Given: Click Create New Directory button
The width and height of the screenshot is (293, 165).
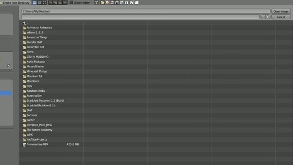Looking at the screenshot, I should point(15,3).
